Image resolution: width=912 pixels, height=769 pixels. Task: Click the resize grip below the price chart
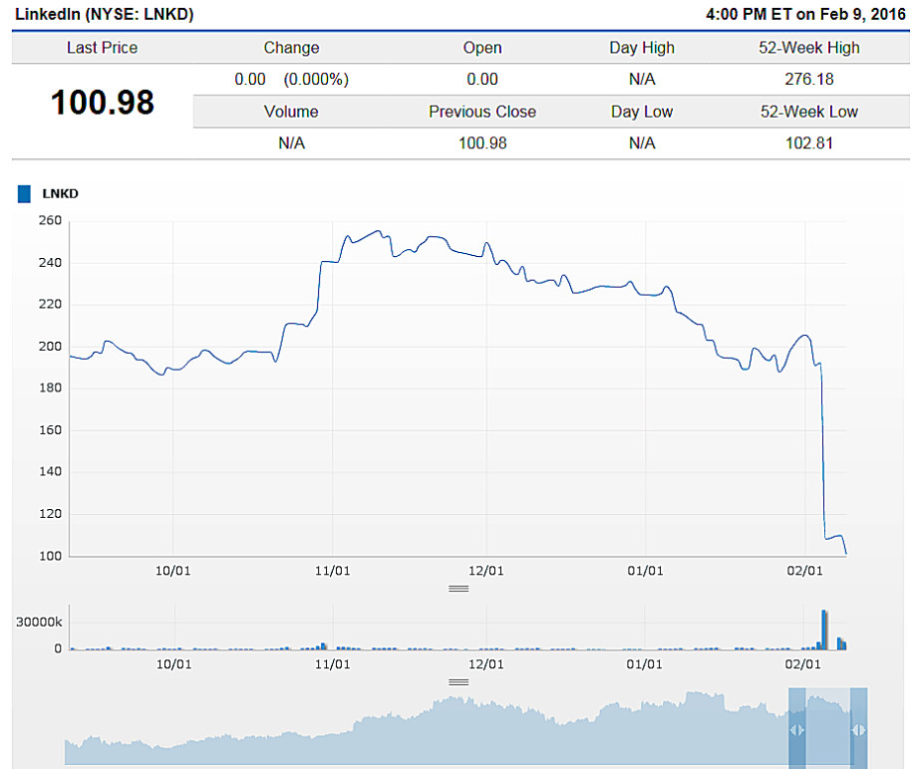pyautogui.click(x=458, y=589)
